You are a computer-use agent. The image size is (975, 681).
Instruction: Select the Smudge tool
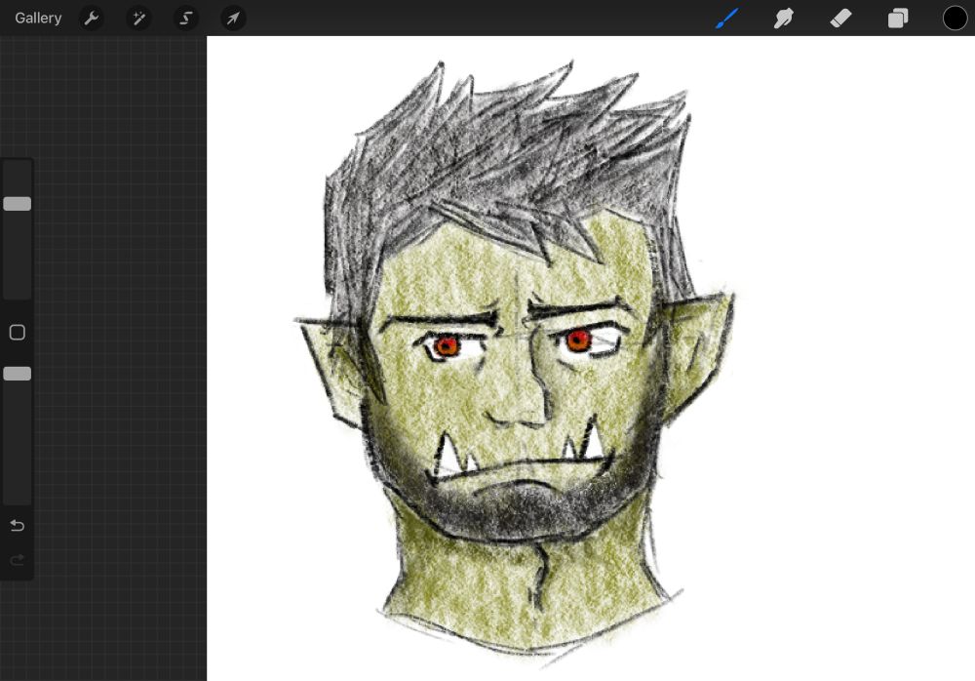click(784, 19)
